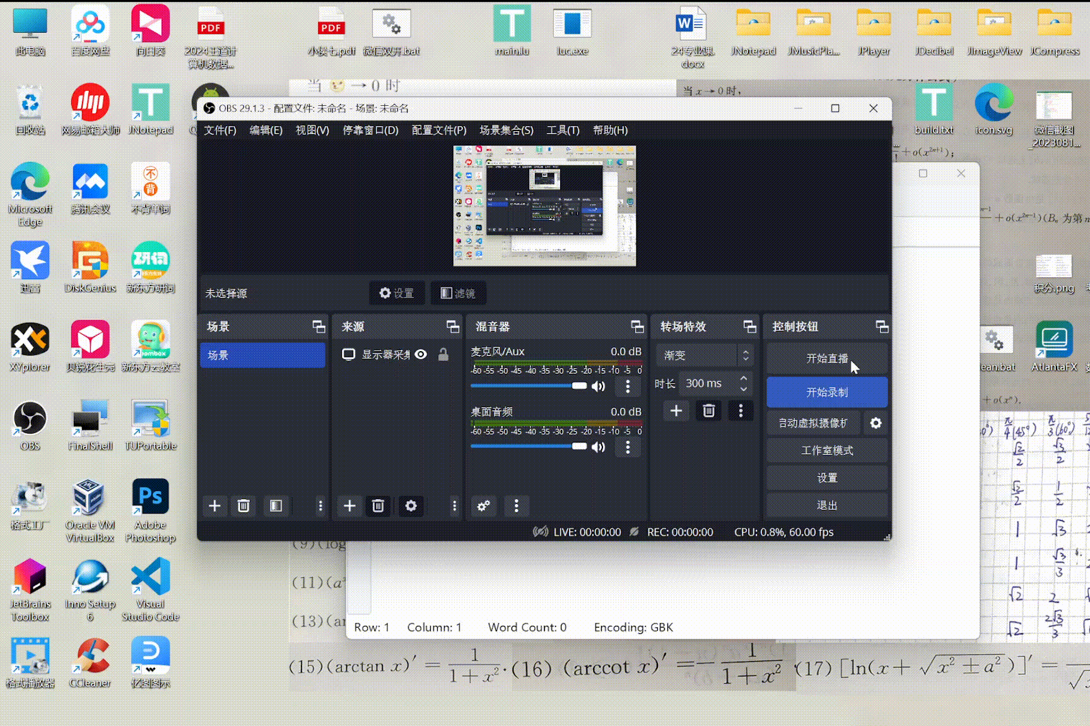Click 工作室模式 studio mode button
This screenshot has height=726, width=1090.
[x=826, y=451]
